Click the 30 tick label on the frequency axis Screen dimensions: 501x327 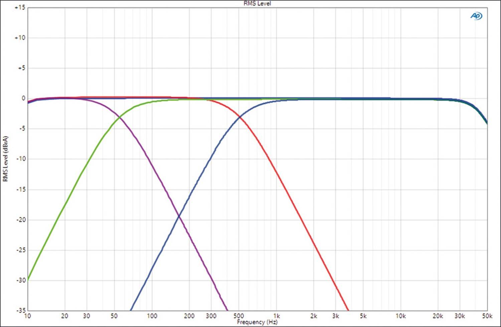87,316
